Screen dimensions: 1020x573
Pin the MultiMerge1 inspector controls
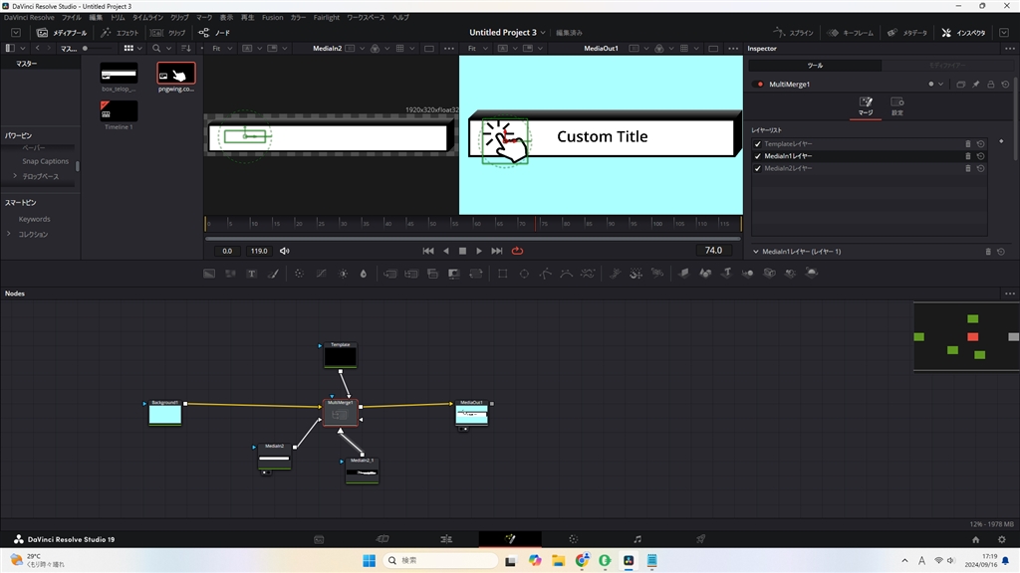975,85
